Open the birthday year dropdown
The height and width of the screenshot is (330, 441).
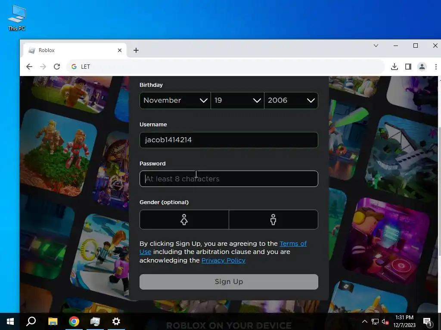(x=291, y=100)
